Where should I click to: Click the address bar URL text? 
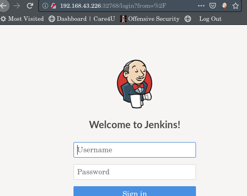[x=113, y=6]
